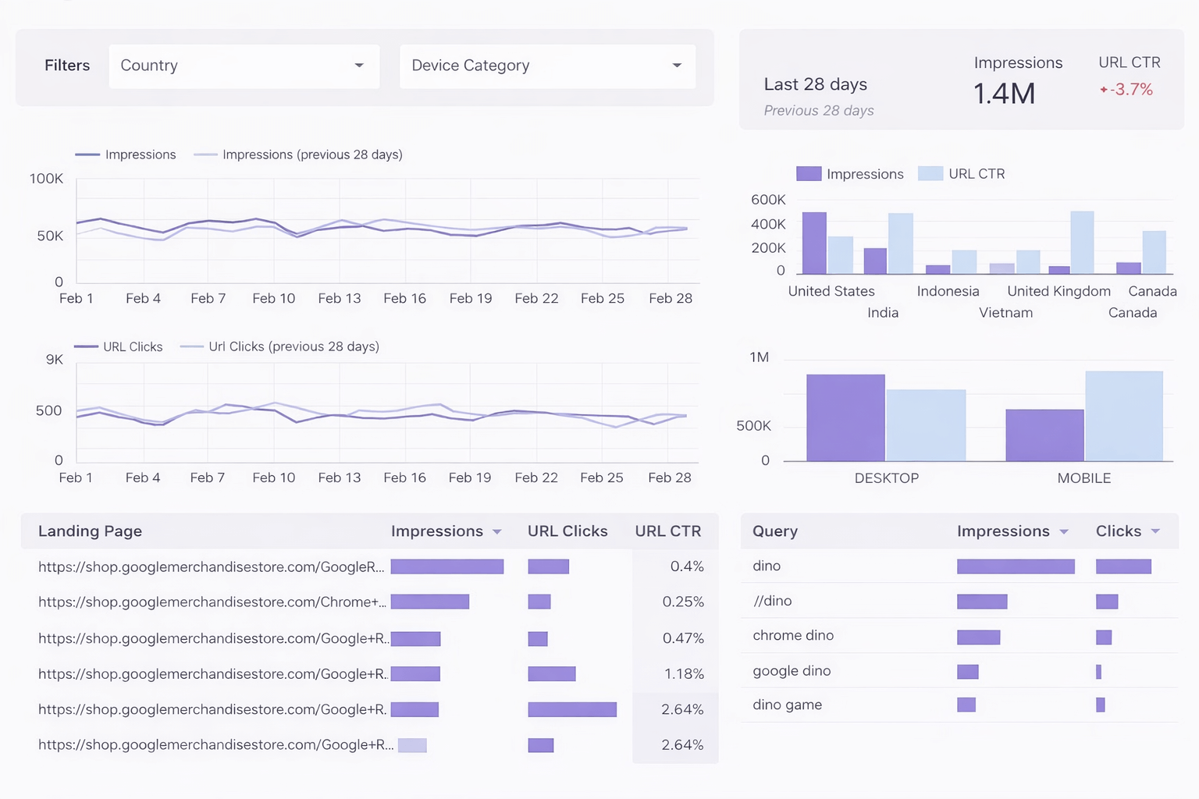Click the 1.4M Impressions scorecard value
Image resolution: width=1199 pixels, height=799 pixels.
(1004, 94)
